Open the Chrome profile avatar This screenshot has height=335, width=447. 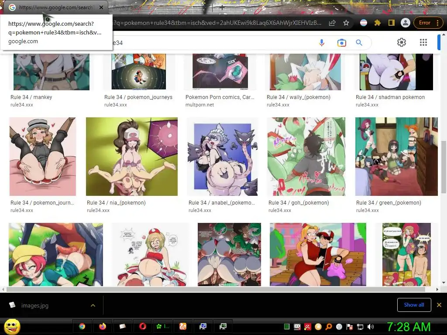pyautogui.click(x=406, y=23)
